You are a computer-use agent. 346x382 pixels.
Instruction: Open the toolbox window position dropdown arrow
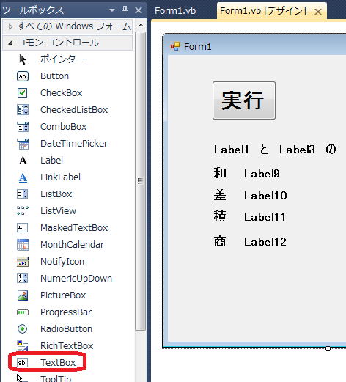[112, 10]
